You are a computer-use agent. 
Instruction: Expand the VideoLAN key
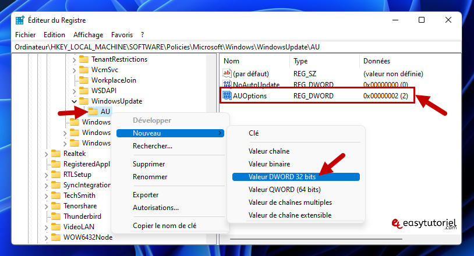(x=46, y=227)
